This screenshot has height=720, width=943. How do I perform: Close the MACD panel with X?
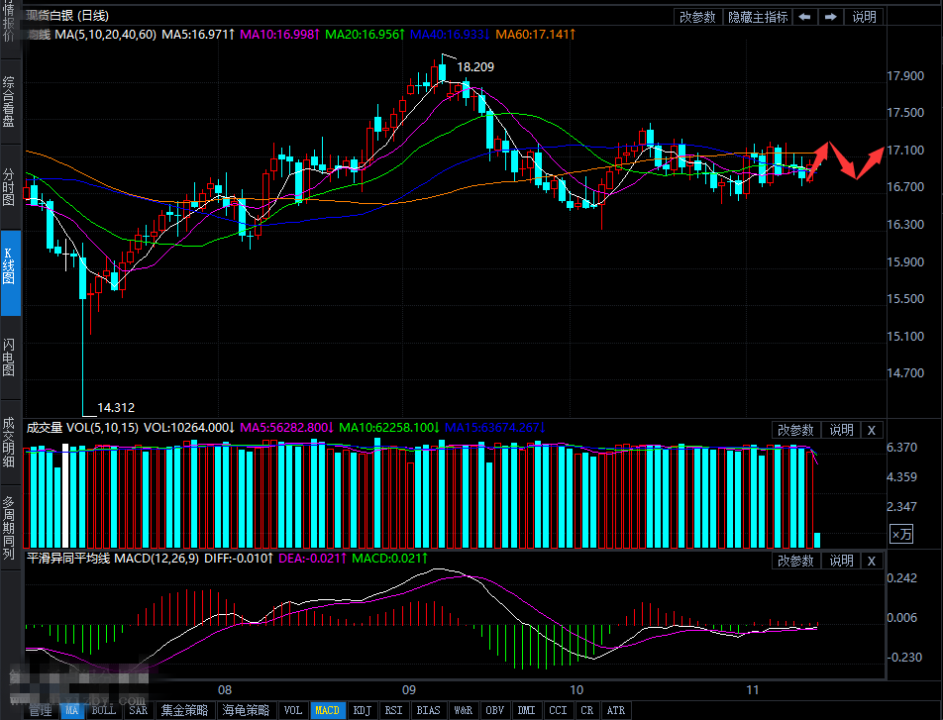pos(871,561)
